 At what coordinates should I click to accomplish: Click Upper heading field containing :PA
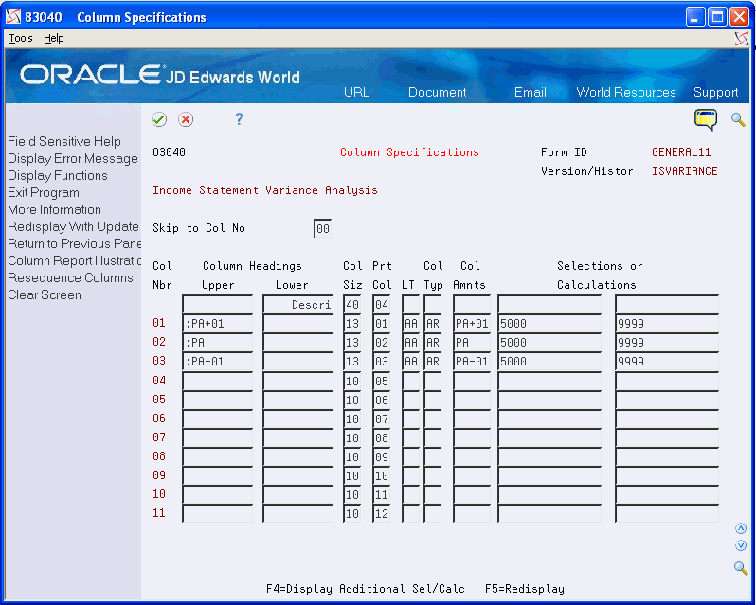click(218, 343)
